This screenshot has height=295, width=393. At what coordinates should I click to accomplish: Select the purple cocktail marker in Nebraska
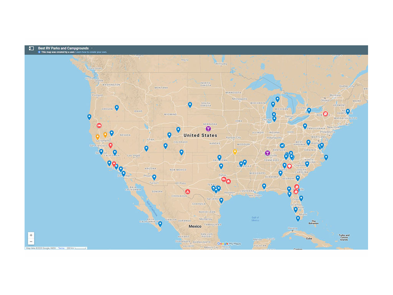point(208,128)
